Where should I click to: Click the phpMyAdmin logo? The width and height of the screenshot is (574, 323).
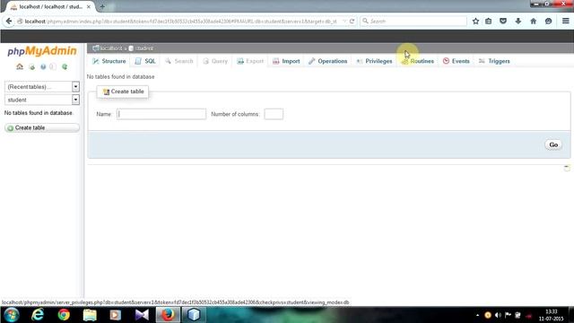[x=42, y=51]
